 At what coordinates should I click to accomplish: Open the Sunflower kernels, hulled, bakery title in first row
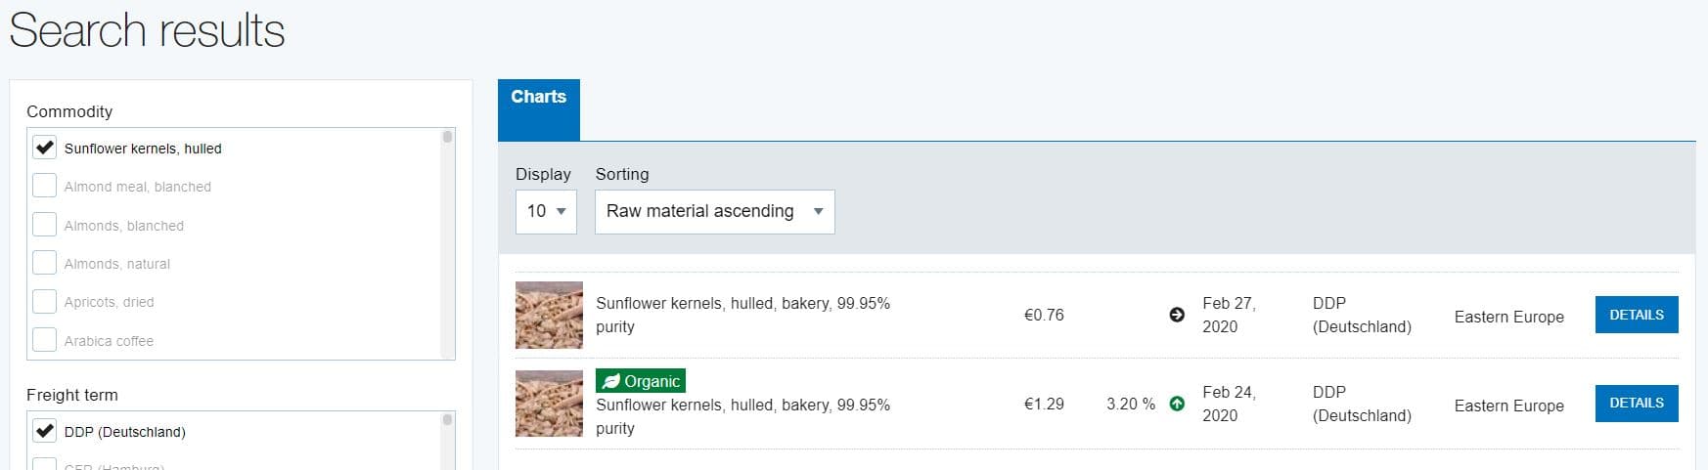[742, 315]
